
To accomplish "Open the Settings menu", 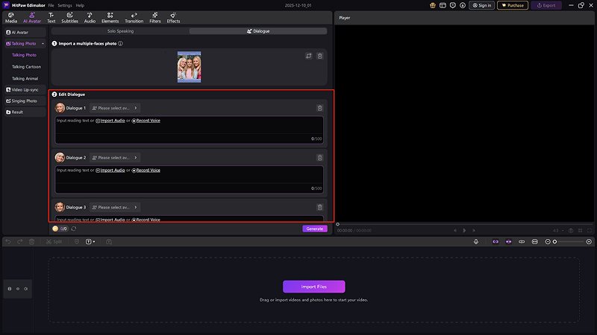I will point(65,5).
